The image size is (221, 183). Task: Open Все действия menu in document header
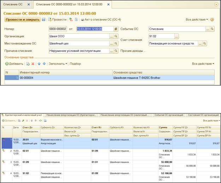(x=197, y=20)
